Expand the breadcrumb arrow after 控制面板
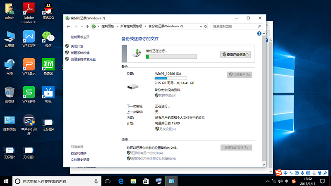331x186 pixels. (x=117, y=26)
